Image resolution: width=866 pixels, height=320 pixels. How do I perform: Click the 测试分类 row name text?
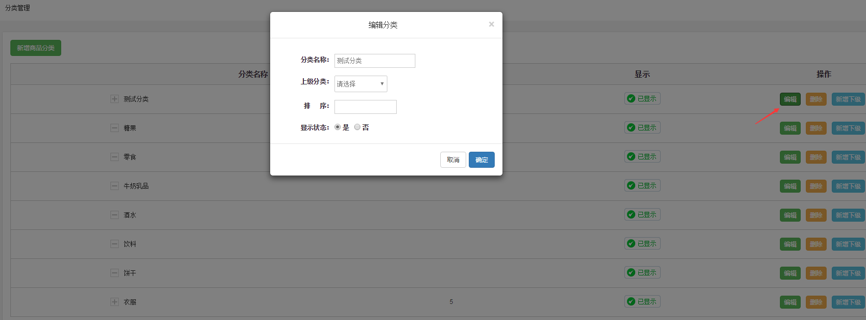point(136,99)
